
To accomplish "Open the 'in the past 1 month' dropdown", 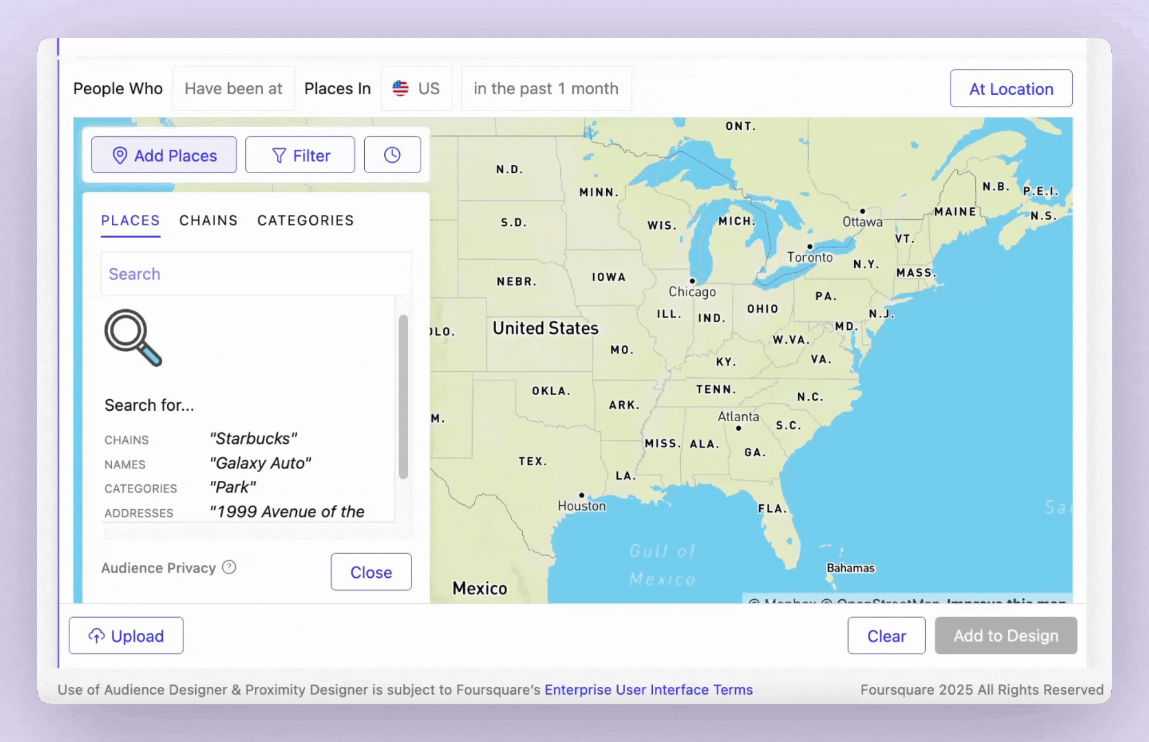I will (x=546, y=89).
